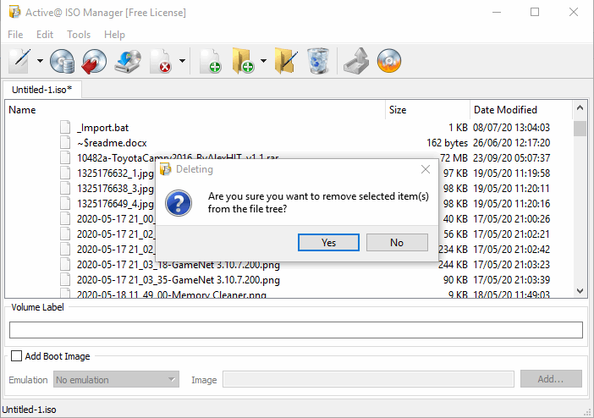Click the Add... boot image button
This screenshot has height=418, width=594.
[551, 379]
